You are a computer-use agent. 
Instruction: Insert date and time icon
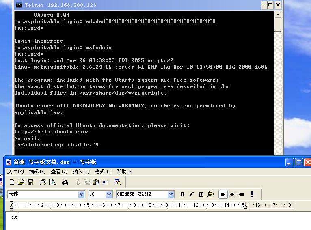click(118, 182)
